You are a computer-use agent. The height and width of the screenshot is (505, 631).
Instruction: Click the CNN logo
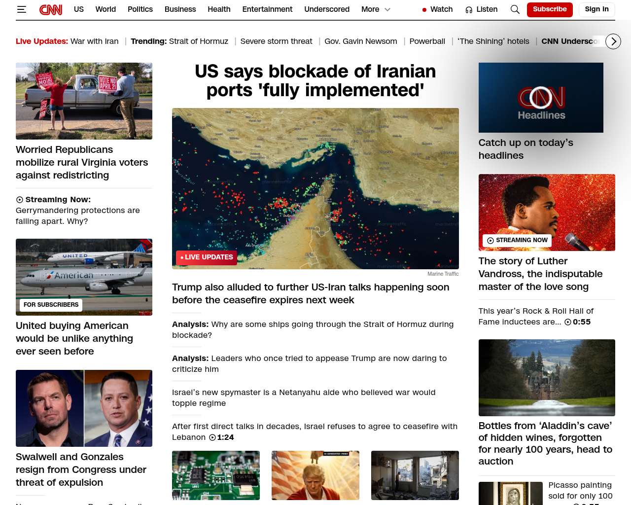pyautogui.click(x=51, y=9)
